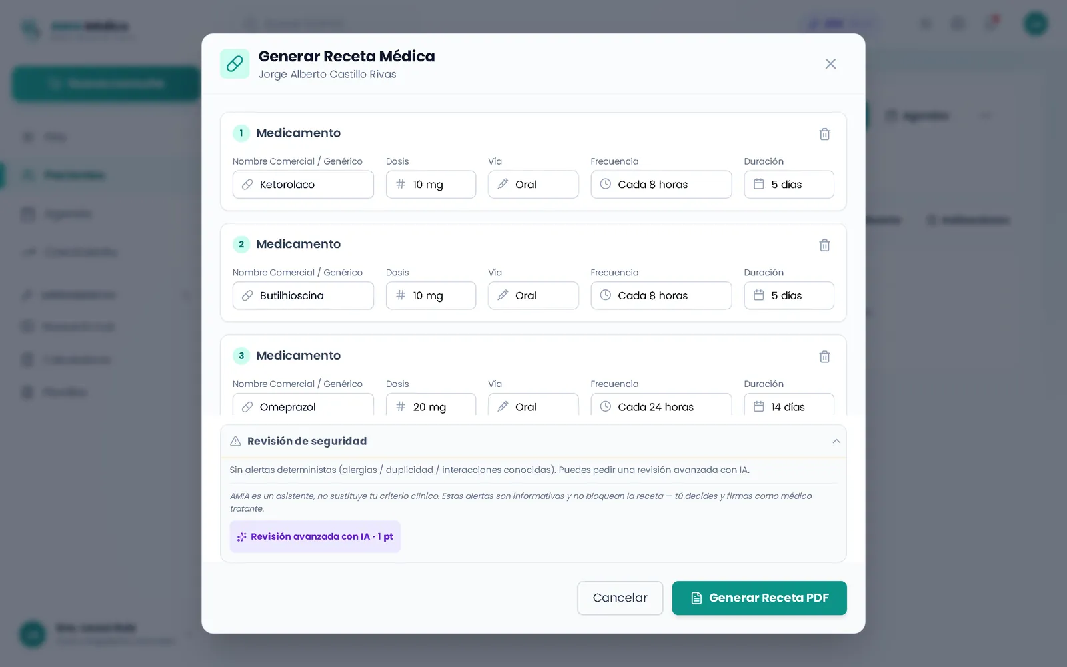The width and height of the screenshot is (1067, 667).
Task: Generate the prescription PDF
Action: (759, 598)
